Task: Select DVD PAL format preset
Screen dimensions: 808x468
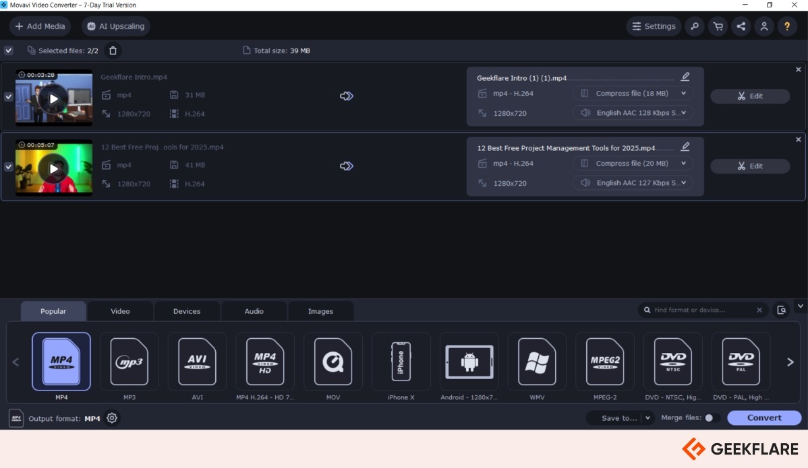Action: [741, 362]
